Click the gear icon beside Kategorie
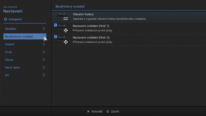 pyautogui.click(x=5, y=19)
